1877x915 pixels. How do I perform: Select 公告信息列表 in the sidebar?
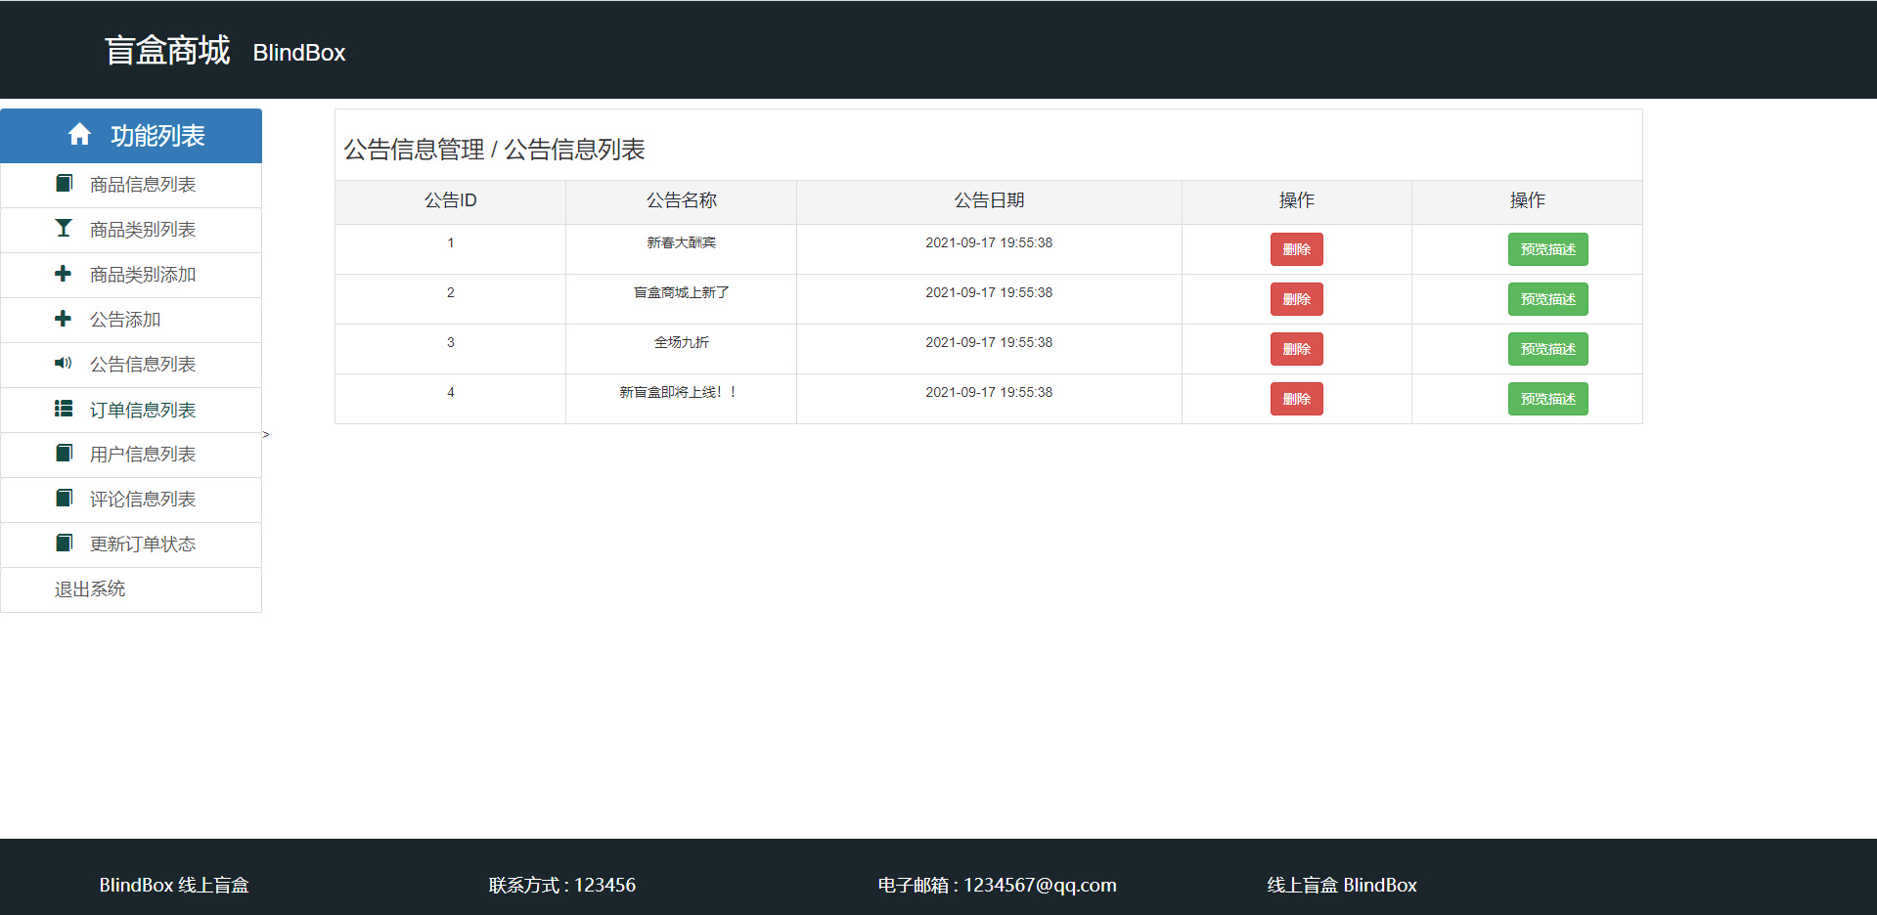tap(131, 365)
